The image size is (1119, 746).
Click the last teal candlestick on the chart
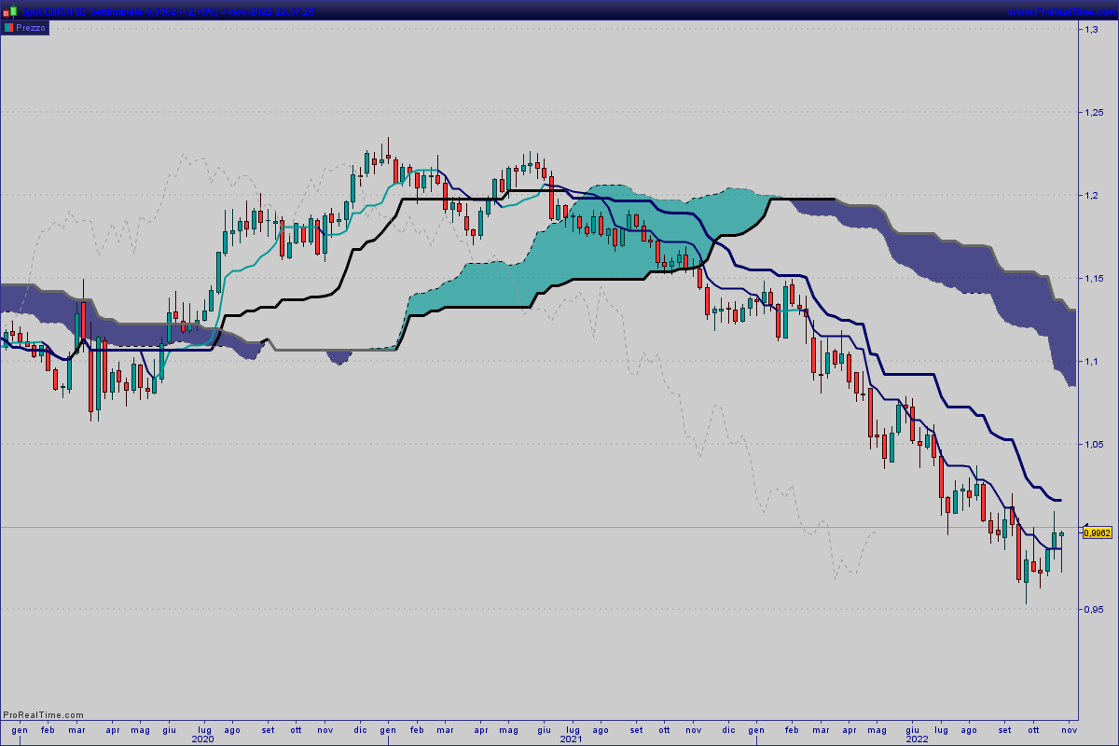click(1061, 533)
